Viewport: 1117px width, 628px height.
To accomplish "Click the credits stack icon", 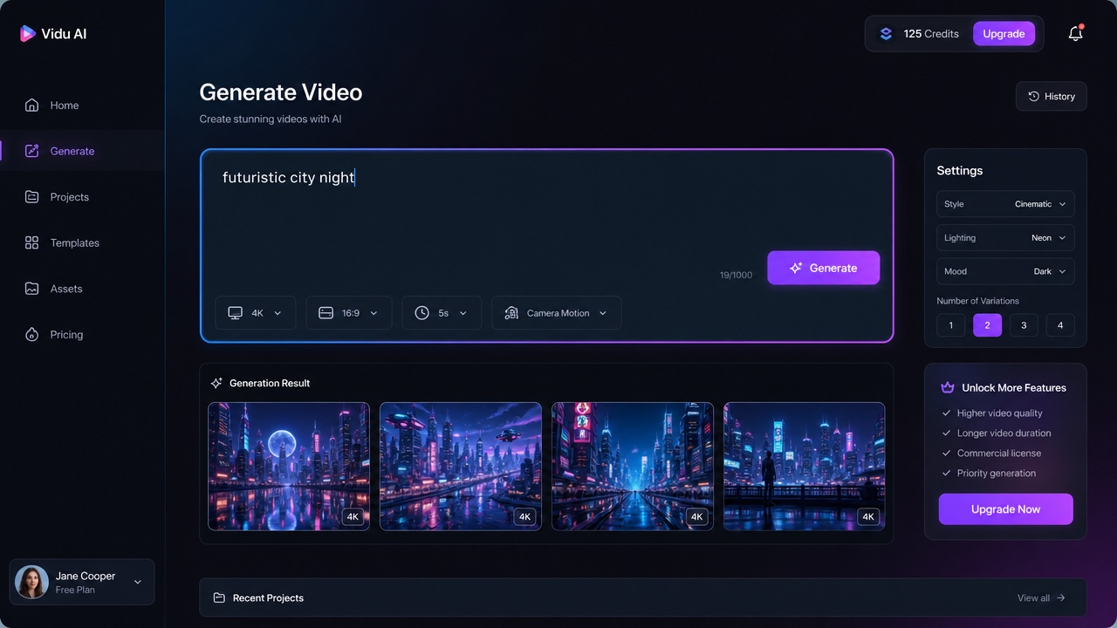I will (886, 34).
